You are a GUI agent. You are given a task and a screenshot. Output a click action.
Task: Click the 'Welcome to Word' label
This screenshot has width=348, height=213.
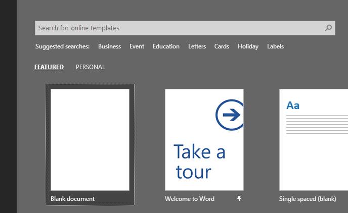click(190, 198)
